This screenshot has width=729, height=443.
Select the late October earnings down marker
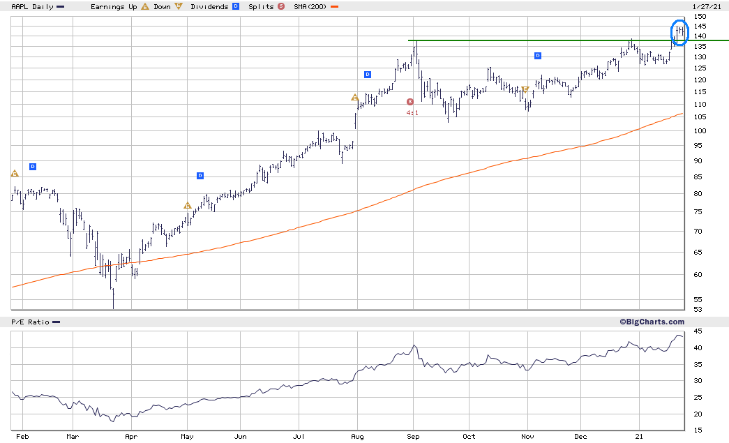(525, 89)
